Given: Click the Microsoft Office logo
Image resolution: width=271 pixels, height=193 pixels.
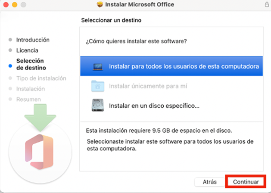Looking at the screenshot, I should tap(39, 152).
